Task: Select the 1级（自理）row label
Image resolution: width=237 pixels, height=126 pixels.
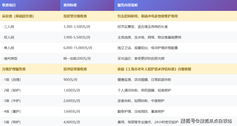Action: [12, 80]
